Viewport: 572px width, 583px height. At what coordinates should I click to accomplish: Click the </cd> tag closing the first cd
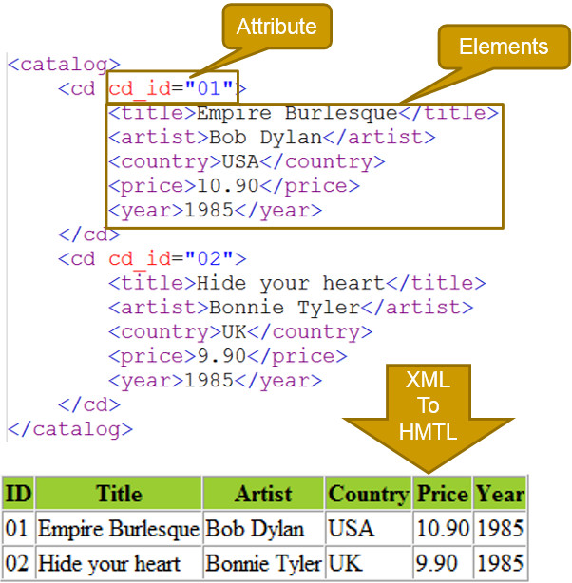(x=89, y=235)
